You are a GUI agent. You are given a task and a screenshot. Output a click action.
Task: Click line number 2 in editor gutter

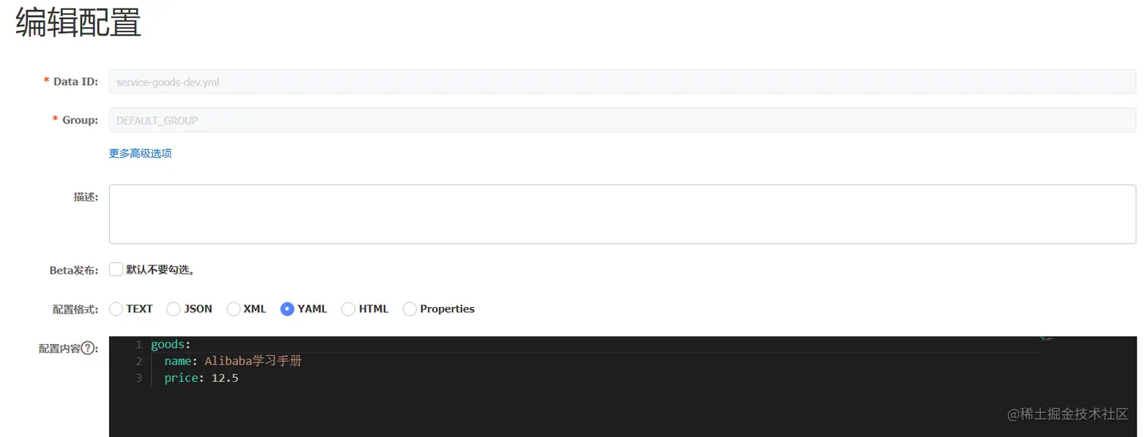[x=138, y=361]
